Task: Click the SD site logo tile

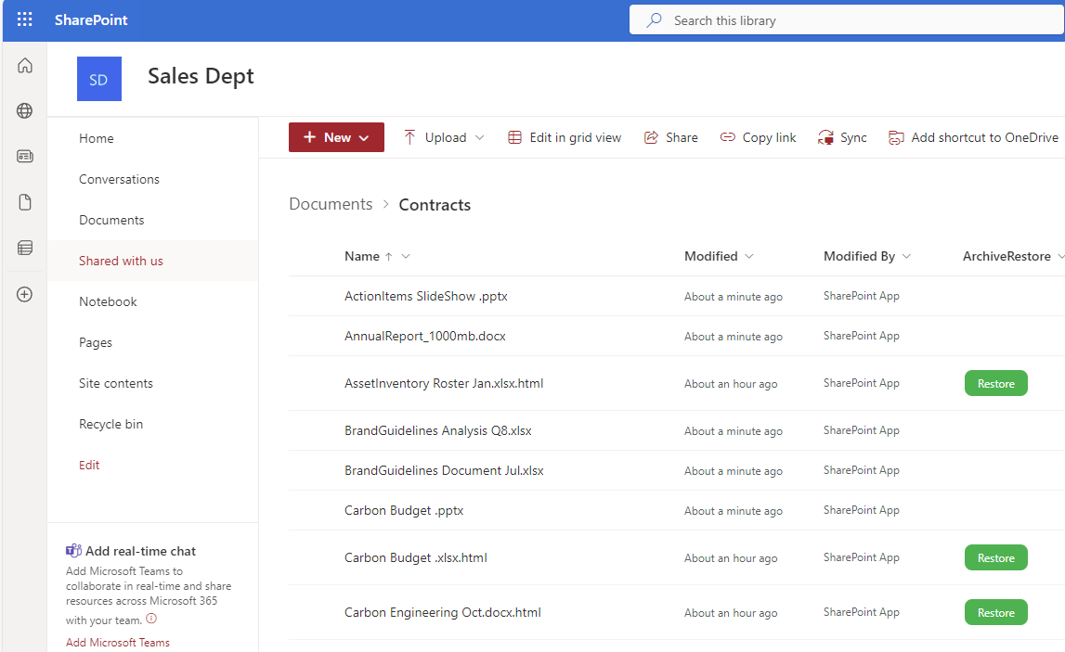Action: click(99, 79)
